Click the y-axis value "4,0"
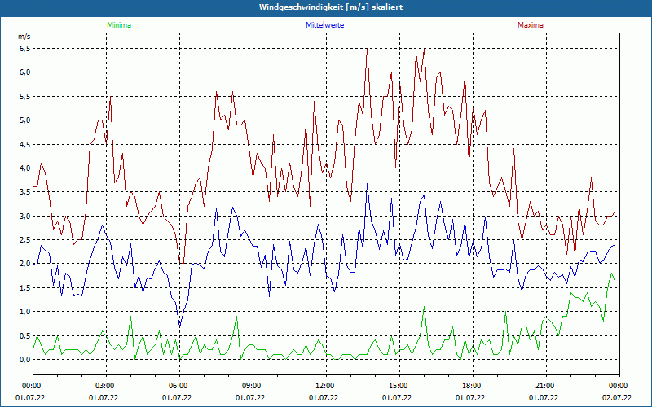 pos(25,168)
